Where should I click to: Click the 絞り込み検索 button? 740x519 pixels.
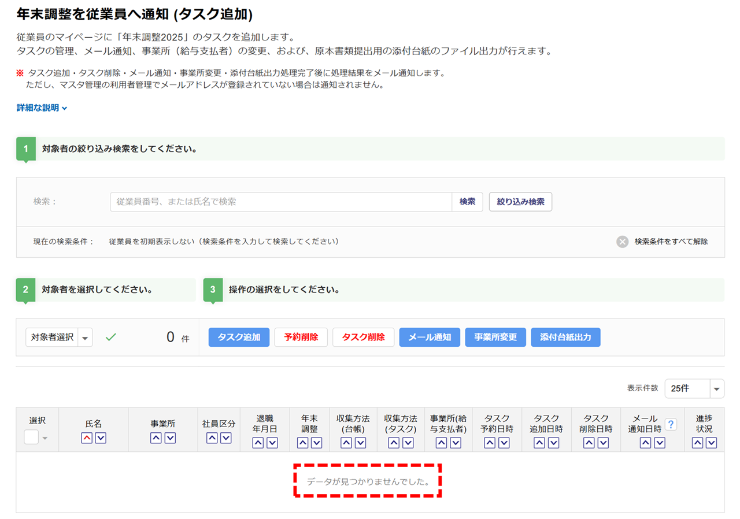[x=520, y=202]
